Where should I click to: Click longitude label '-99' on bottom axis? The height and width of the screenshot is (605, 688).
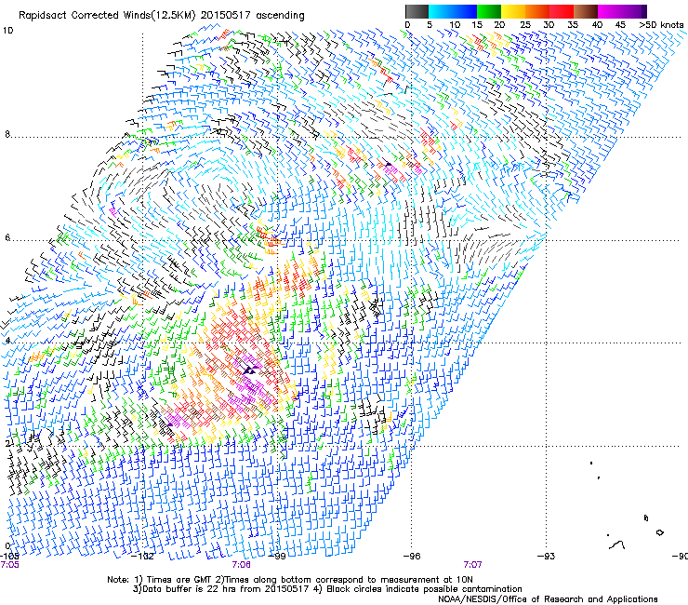(277, 557)
